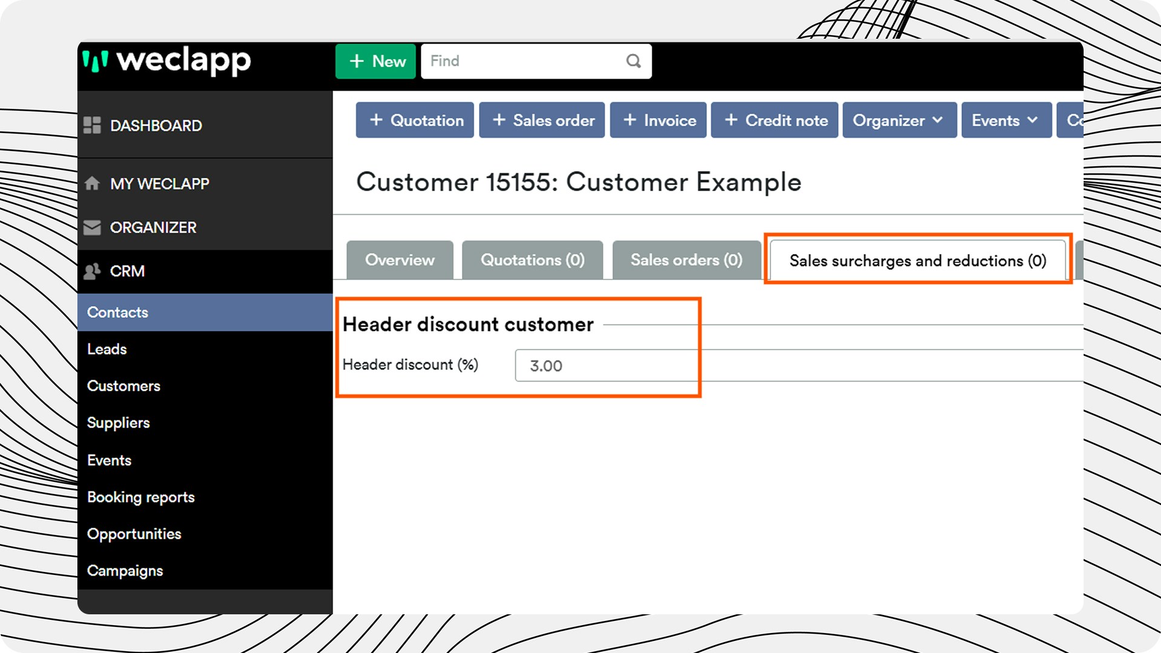Open ORGANIZER in the sidebar
This screenshot has height=653, width=1161.
pos(205,227)
